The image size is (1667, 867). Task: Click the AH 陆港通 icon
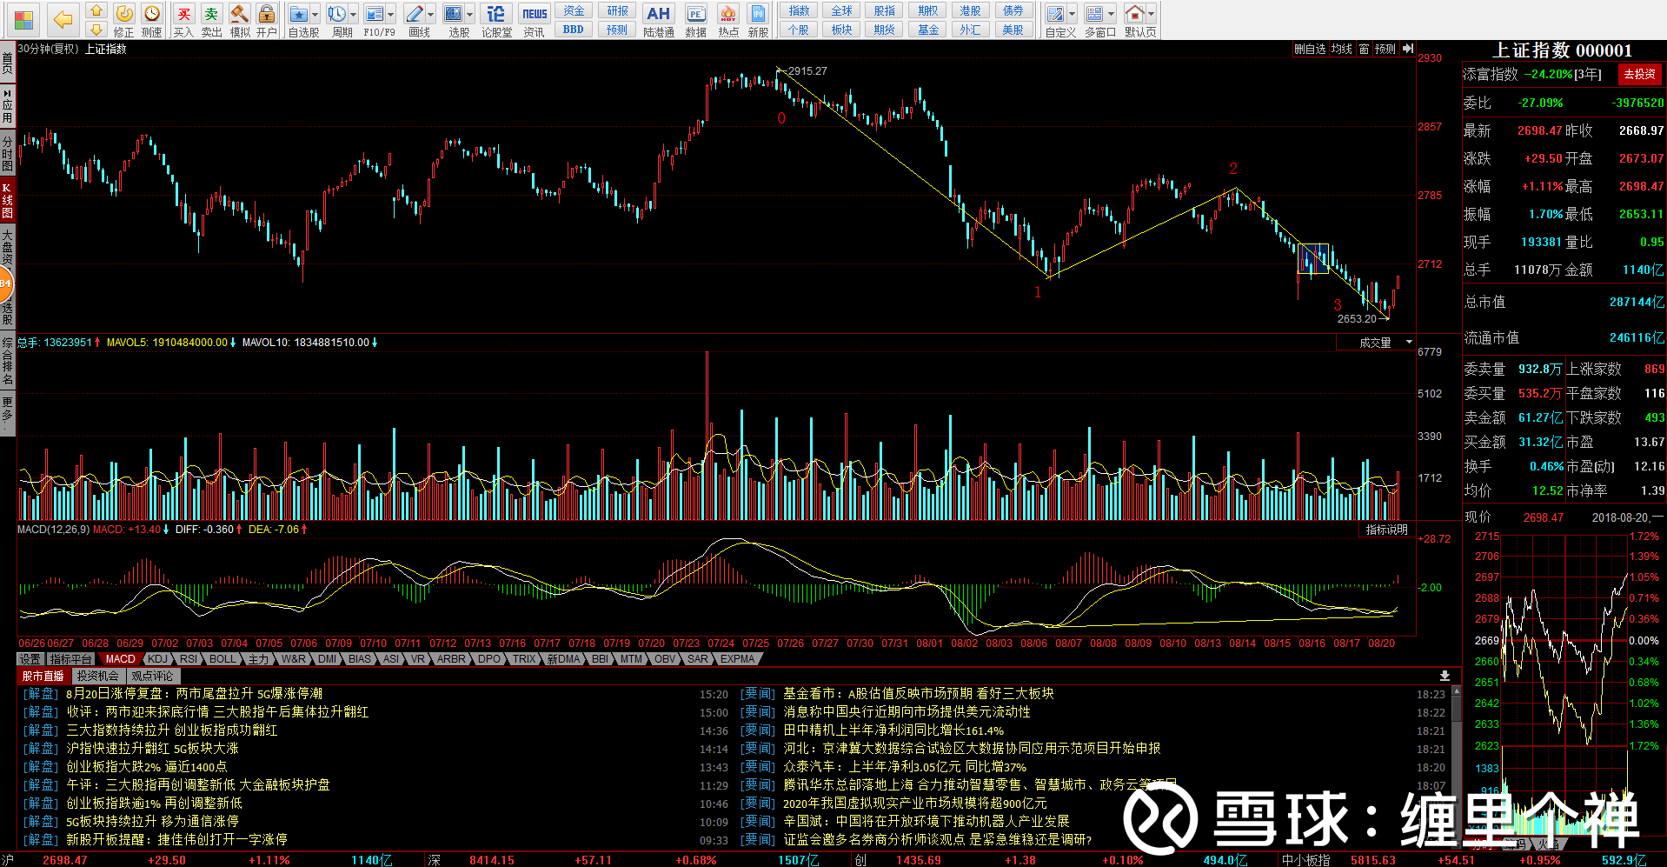point(659,14)
